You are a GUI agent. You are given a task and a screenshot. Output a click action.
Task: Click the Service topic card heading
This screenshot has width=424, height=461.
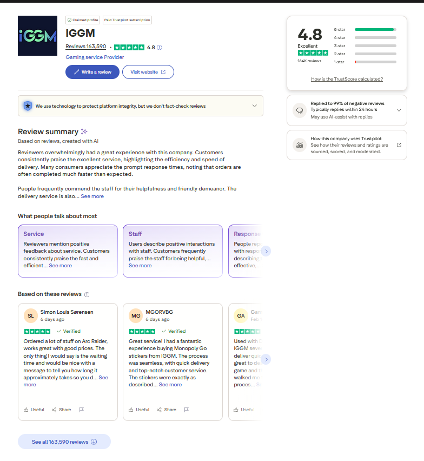(34, 234)
